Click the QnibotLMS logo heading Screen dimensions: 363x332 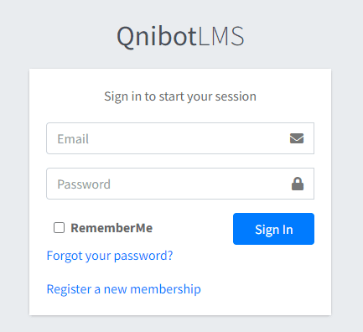point(180,36)
